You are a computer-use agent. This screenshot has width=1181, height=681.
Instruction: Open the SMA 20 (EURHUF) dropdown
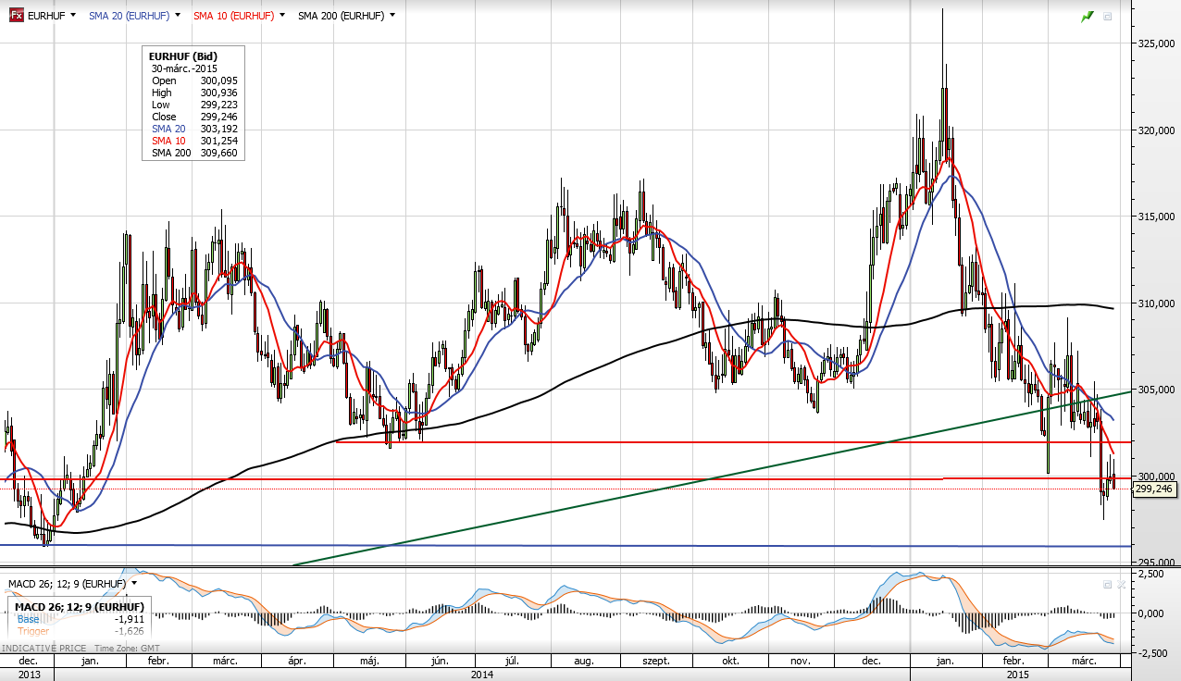[178, 16]
